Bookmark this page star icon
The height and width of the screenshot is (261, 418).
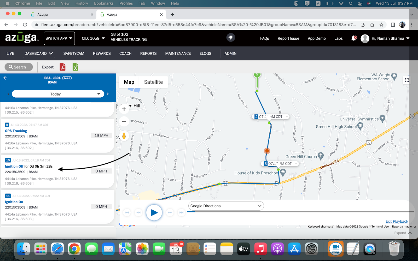[381, 25]
